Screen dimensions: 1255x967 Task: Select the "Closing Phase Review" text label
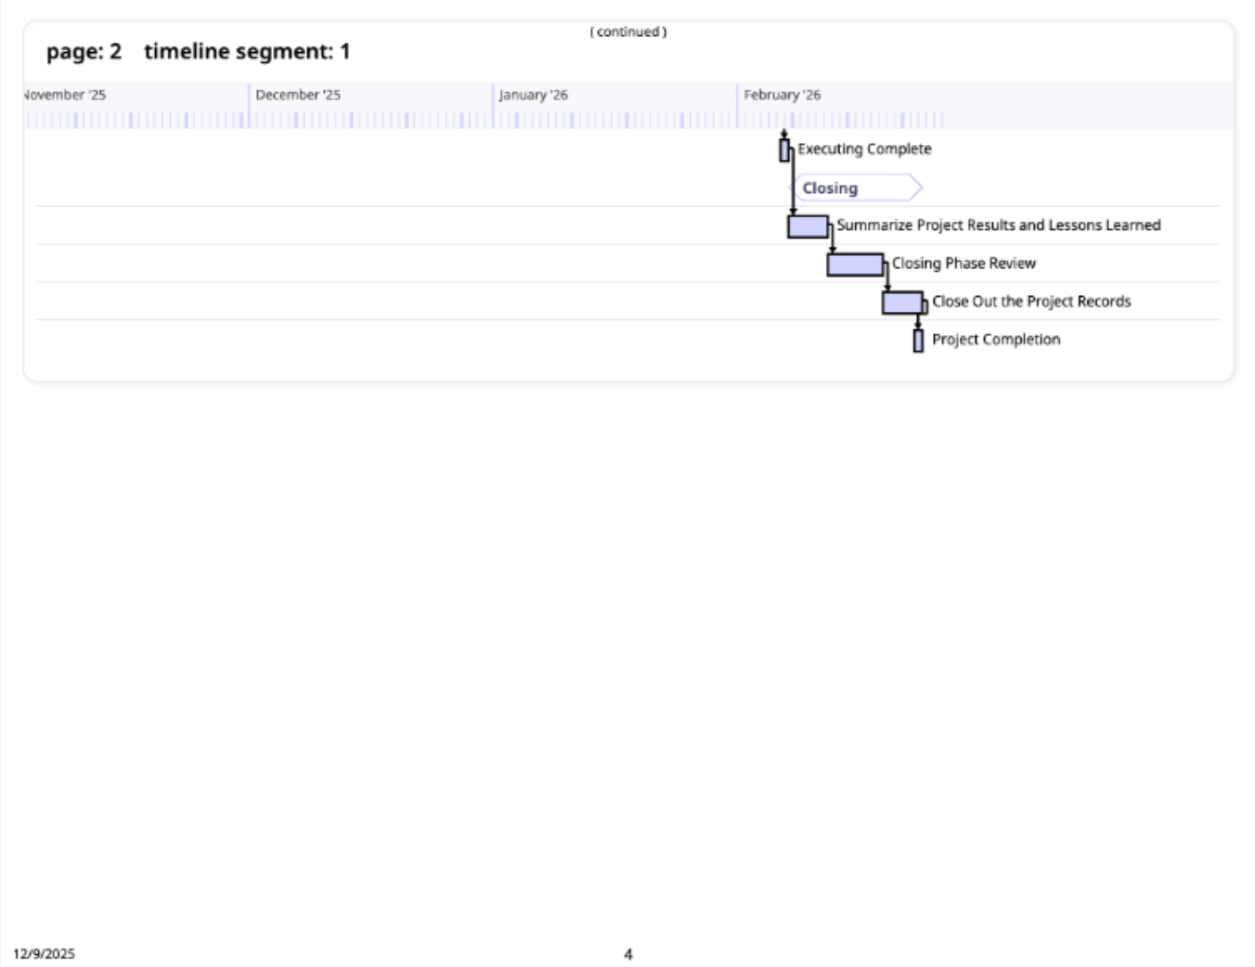pyautogui.click(x=964, y=264)
